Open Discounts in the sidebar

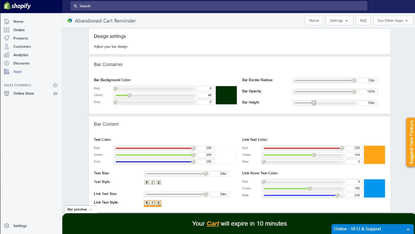[x=22, y=63]
